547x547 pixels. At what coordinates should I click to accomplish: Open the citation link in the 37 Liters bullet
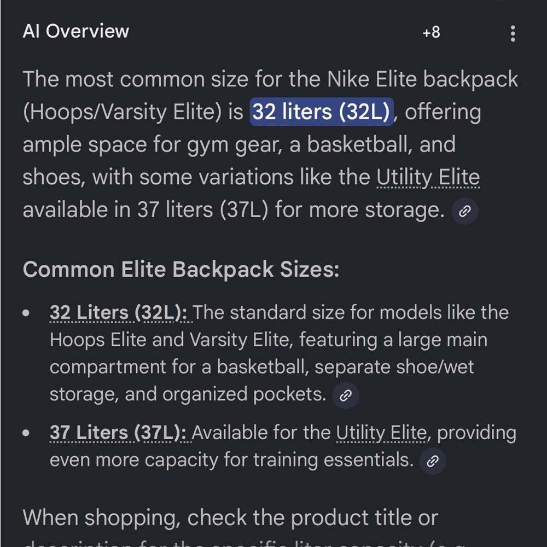[433, 461]
